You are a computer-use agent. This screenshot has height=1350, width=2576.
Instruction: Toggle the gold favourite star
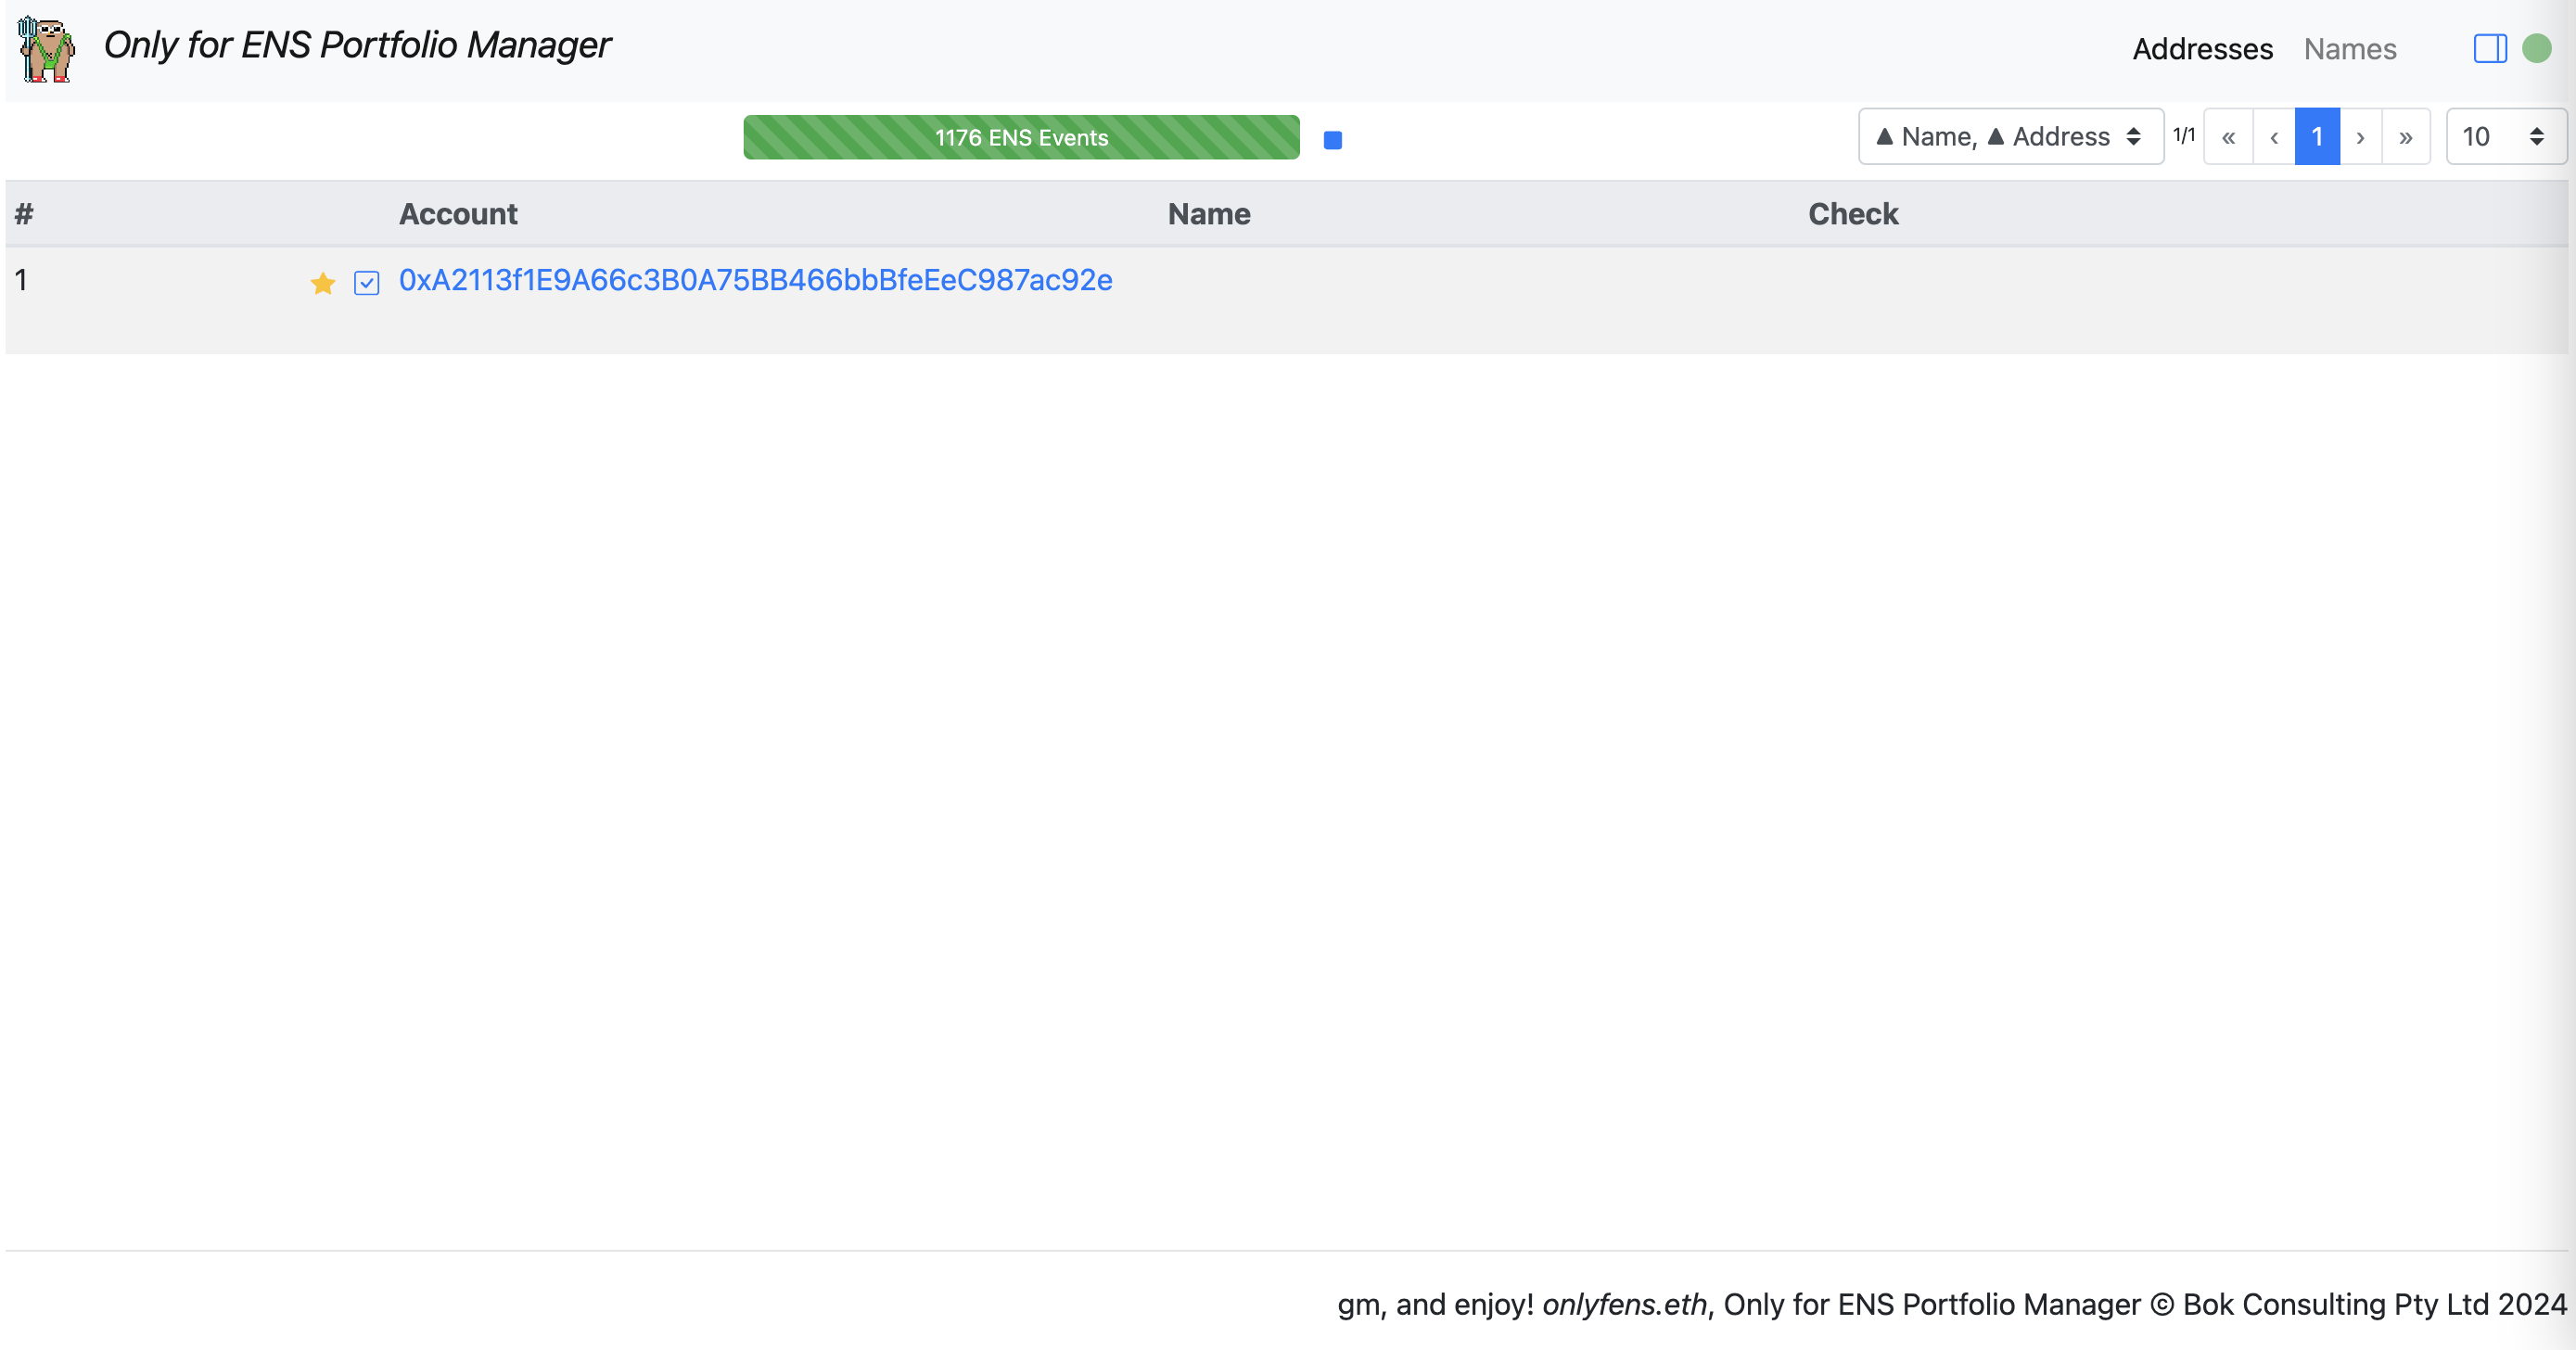pos(322,284)
